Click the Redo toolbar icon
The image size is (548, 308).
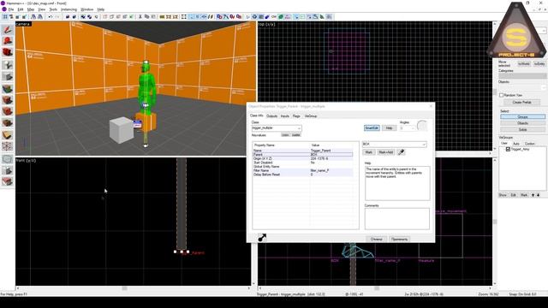57,17
